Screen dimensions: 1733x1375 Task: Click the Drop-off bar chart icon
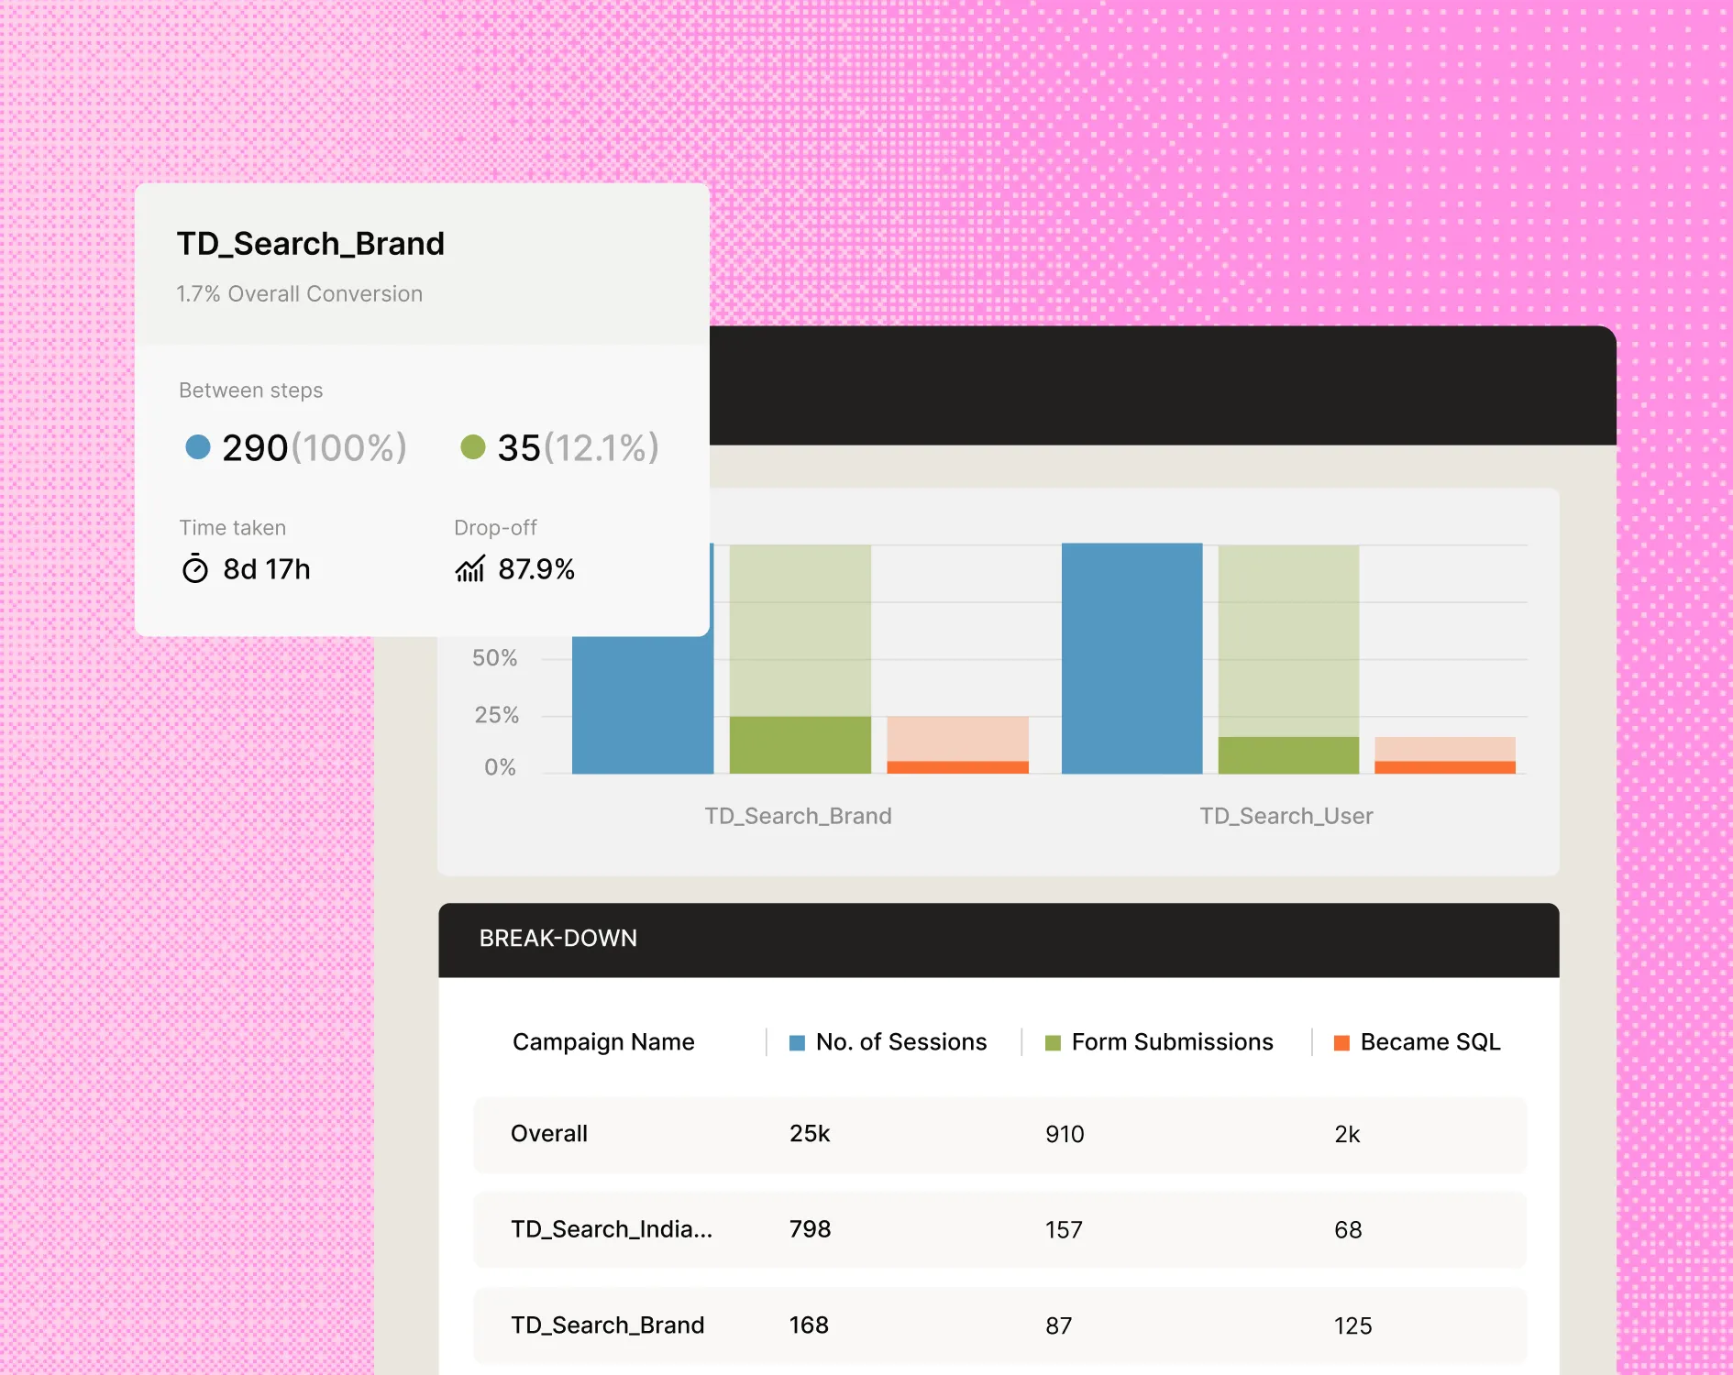click(x=469, y=569)
